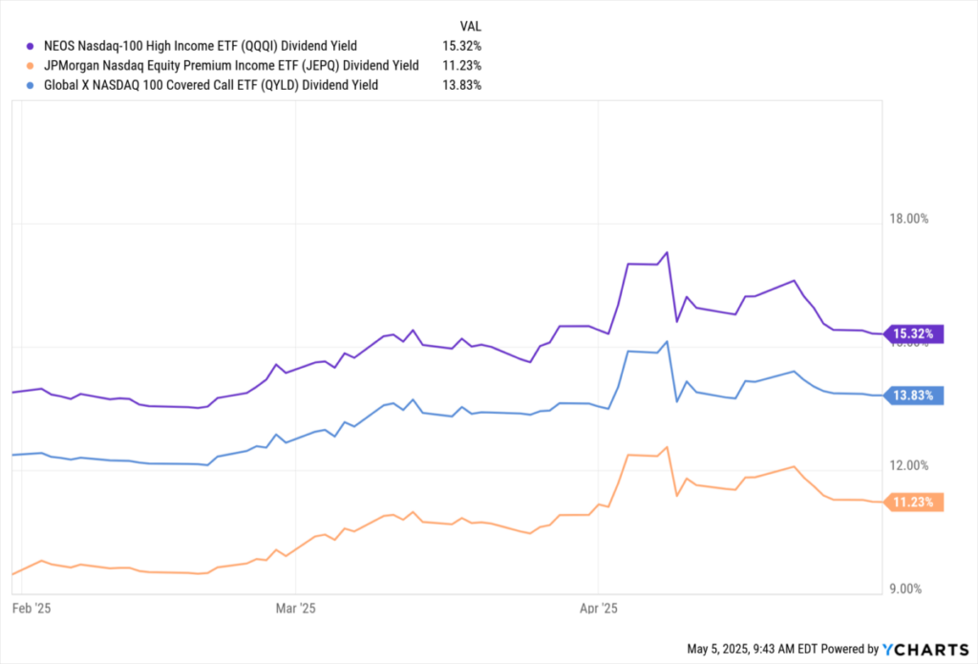
Task: Click the blue 13.83% end-of-line flag
Action: point(914,396)
